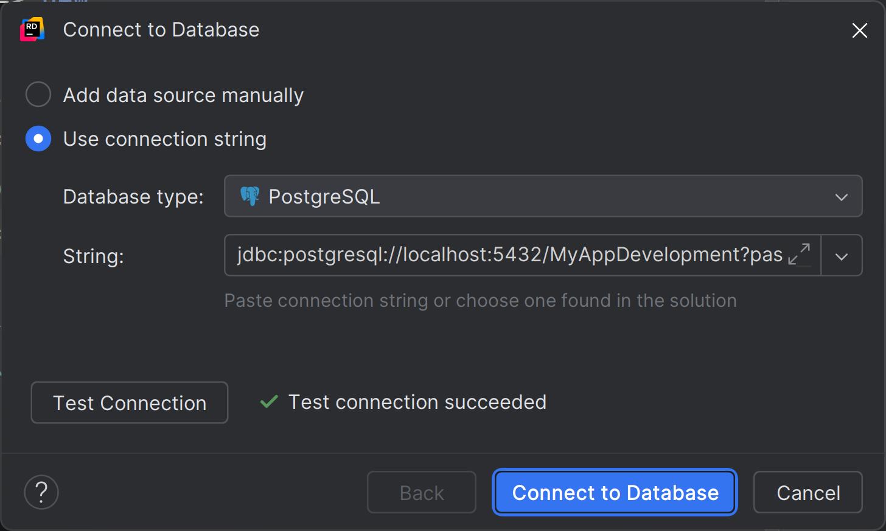This screenshot has height=531, width=886.
Task: Confirm with the blue Connect to Database button
Action: click(615, 493)
